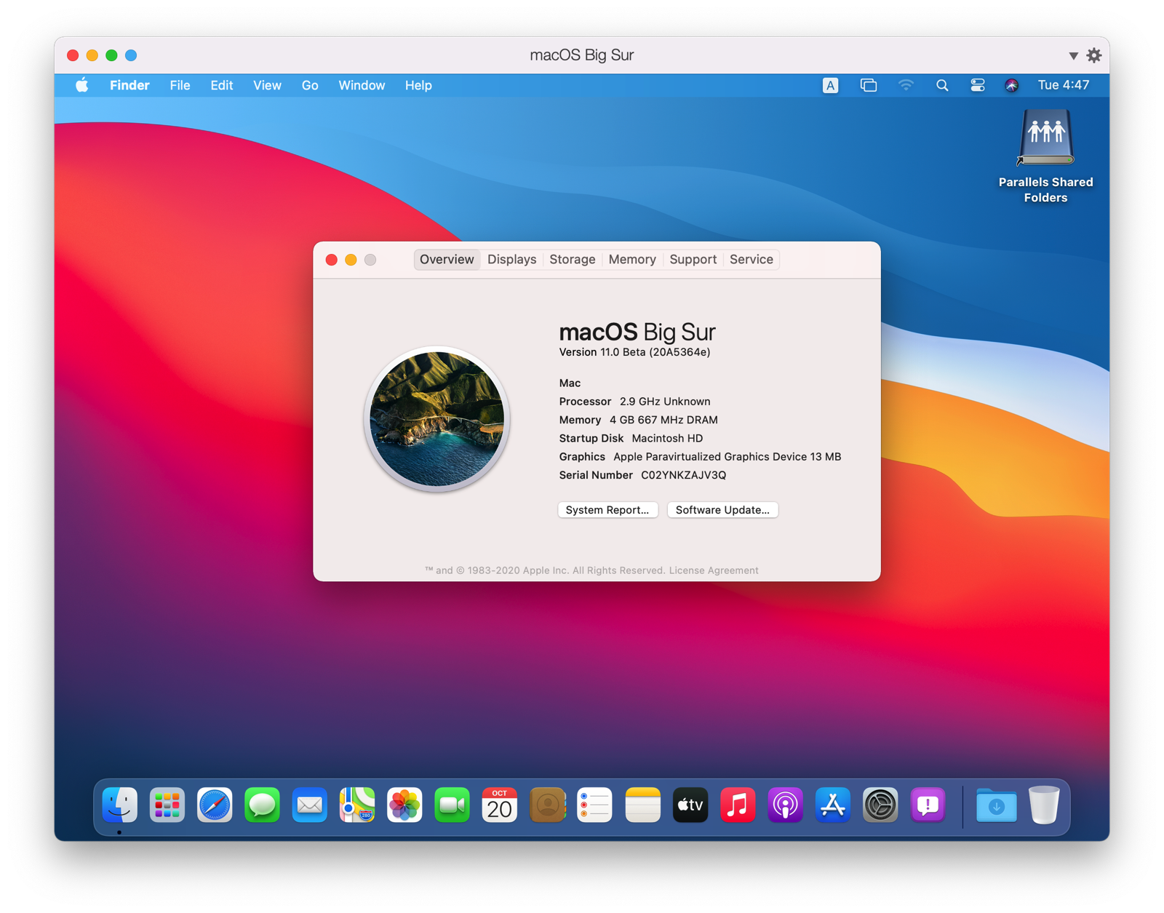Open the License Agreement link
The image size is (1164, 913).
point(714,570)
